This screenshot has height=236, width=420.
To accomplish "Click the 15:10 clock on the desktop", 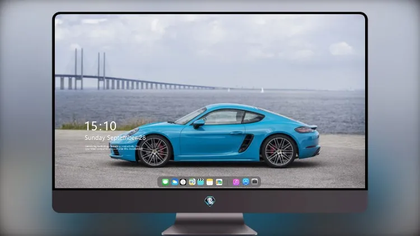I will 100,126.
